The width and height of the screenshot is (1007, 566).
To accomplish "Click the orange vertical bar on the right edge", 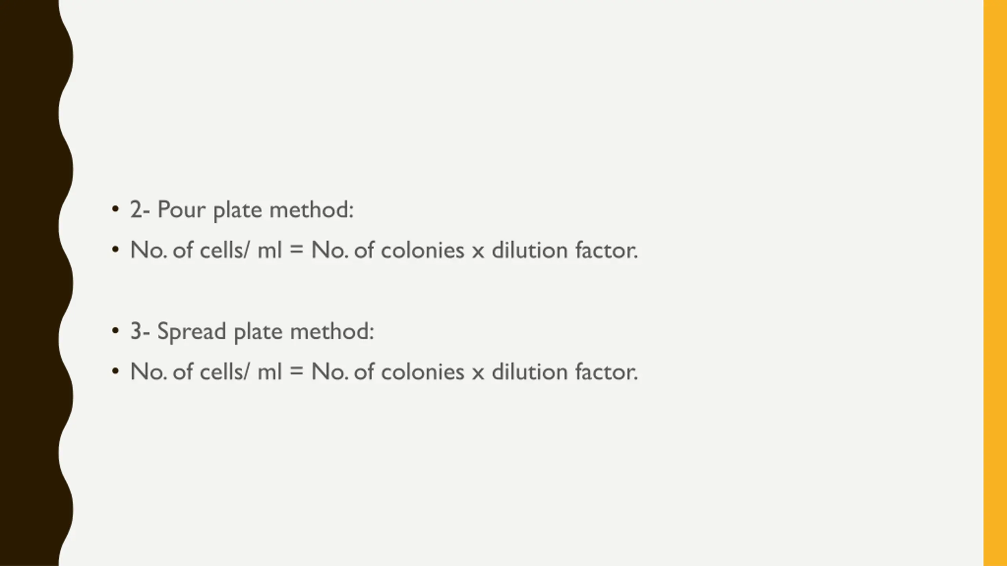I will pyautogui.click(x=995, y=283).
